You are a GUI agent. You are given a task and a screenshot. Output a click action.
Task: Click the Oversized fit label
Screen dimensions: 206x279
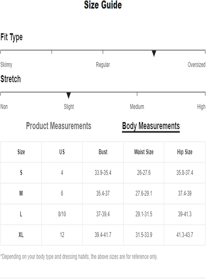pos(196,65)
